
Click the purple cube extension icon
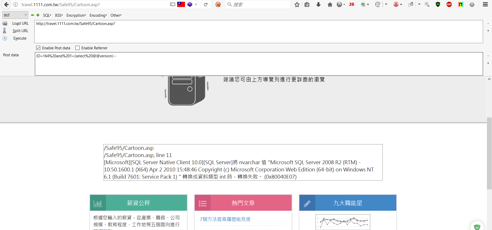tap(190, 4)
